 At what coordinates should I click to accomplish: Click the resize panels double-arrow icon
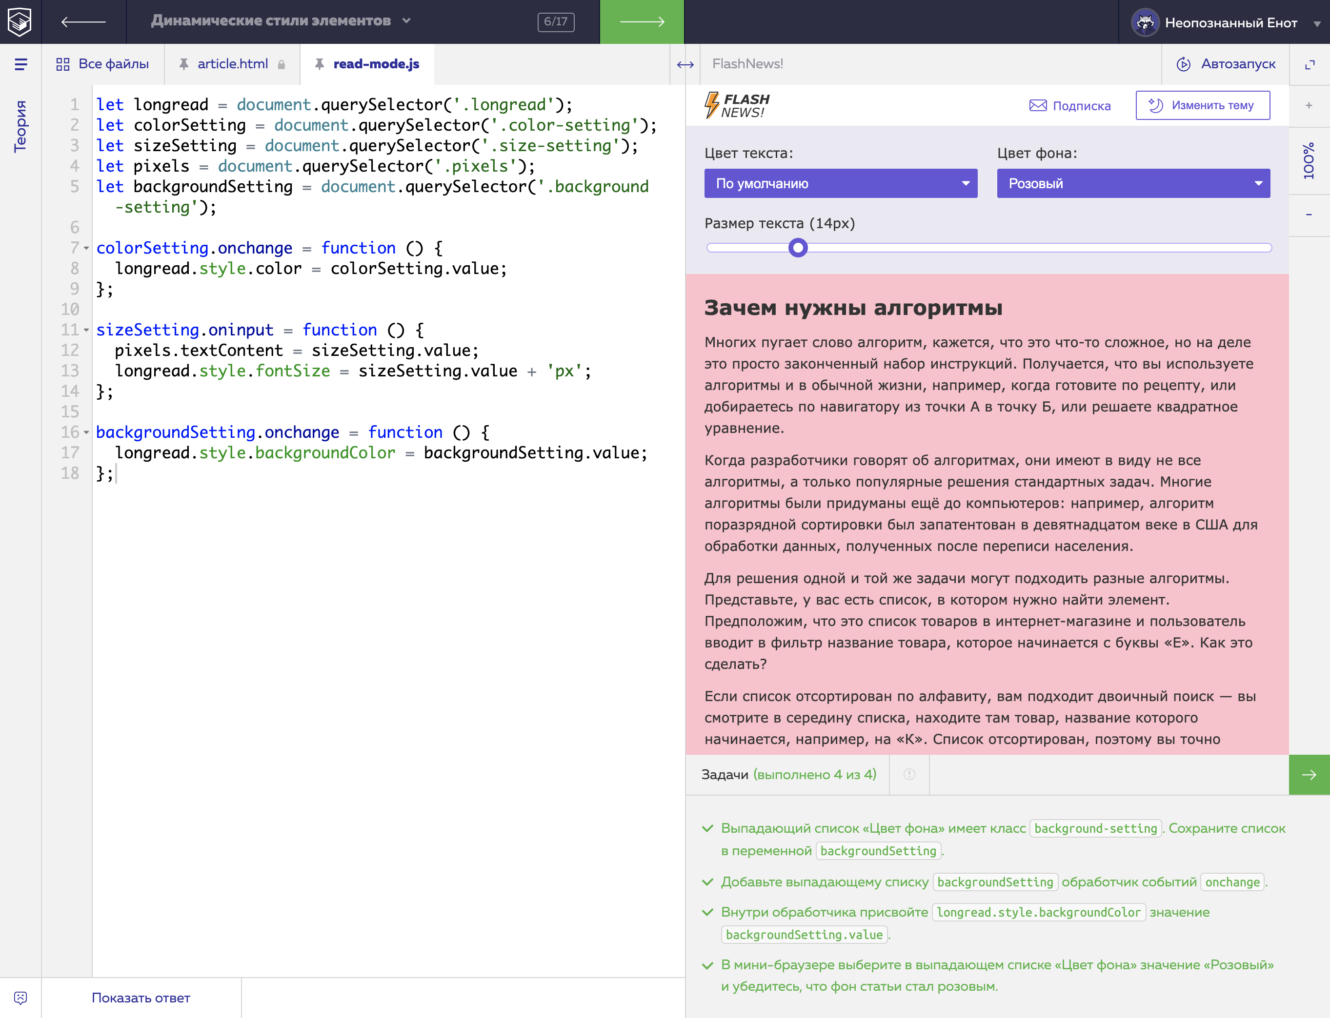tap(685, 64)
